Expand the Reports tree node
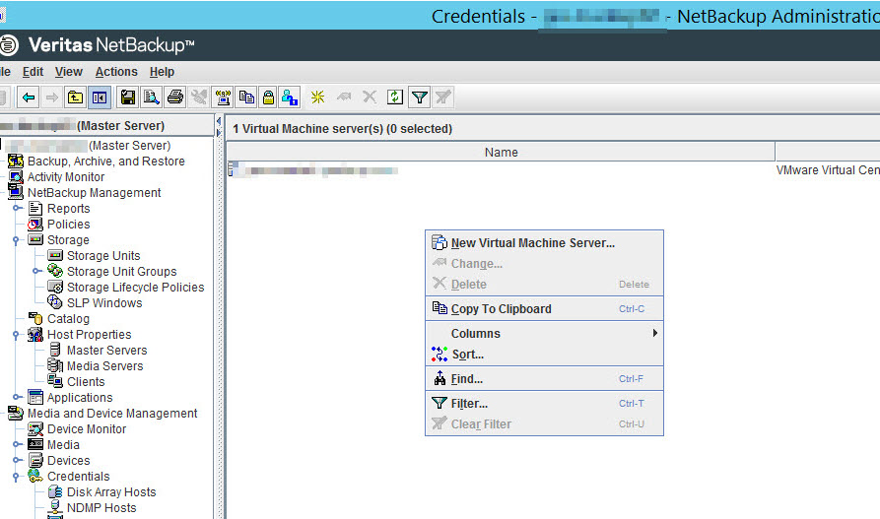Image resolution: width=880 pixels, height=519 pixels. (17, 208)
